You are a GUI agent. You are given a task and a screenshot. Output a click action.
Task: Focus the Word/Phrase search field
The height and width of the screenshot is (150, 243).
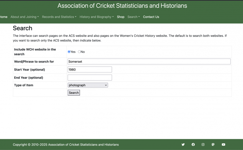pyautogui.click(x=149, y=61)
